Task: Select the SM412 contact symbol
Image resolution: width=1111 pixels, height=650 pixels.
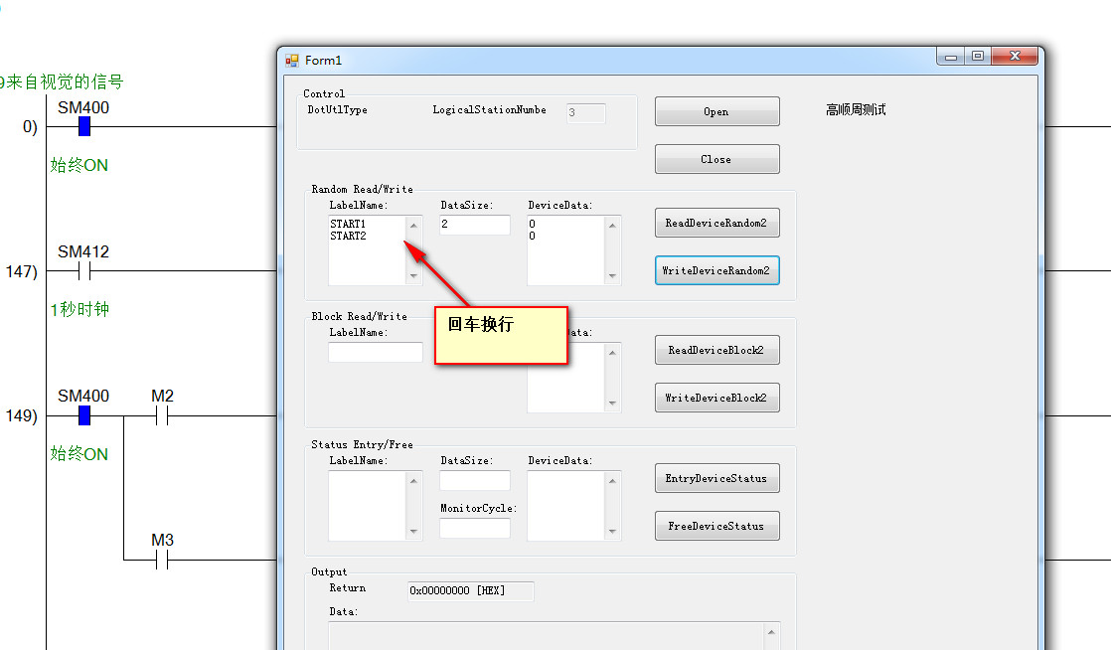Action: (84, 270)
